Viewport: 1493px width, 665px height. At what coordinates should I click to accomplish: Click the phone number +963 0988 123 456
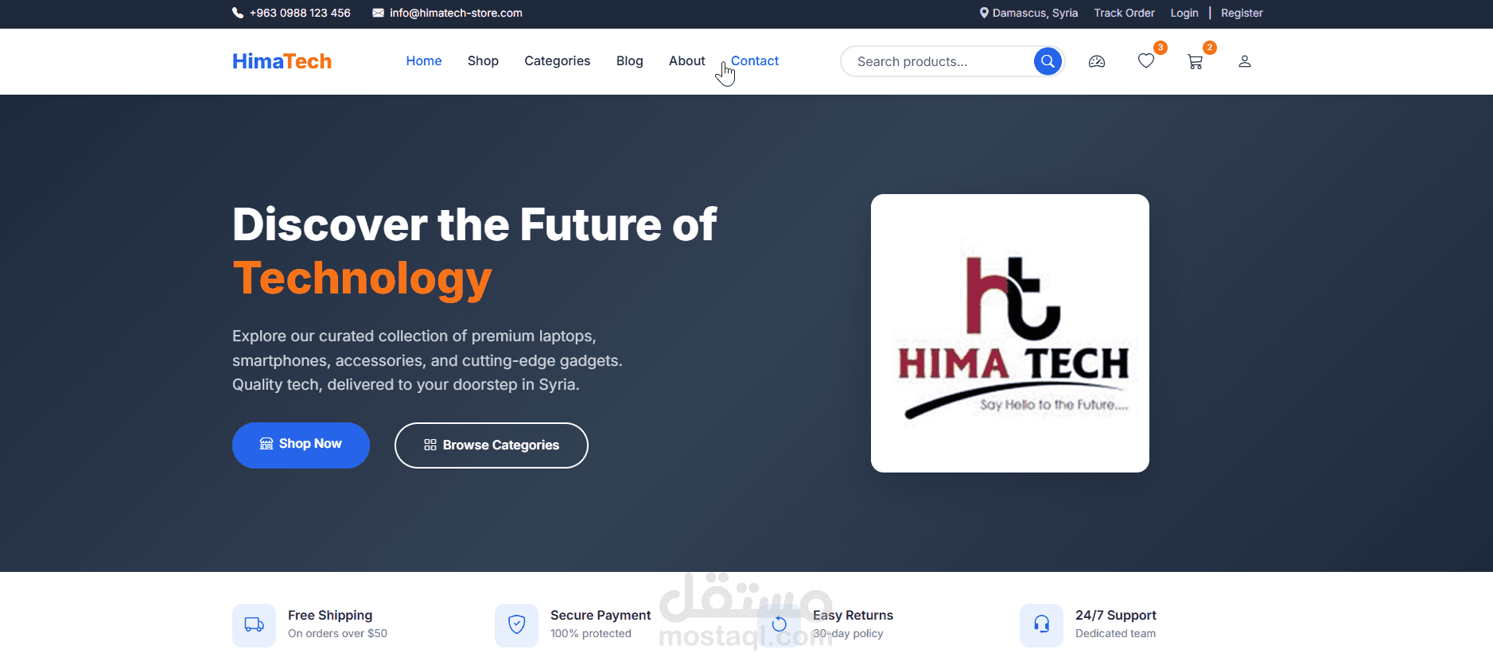[x=300, y=13]
